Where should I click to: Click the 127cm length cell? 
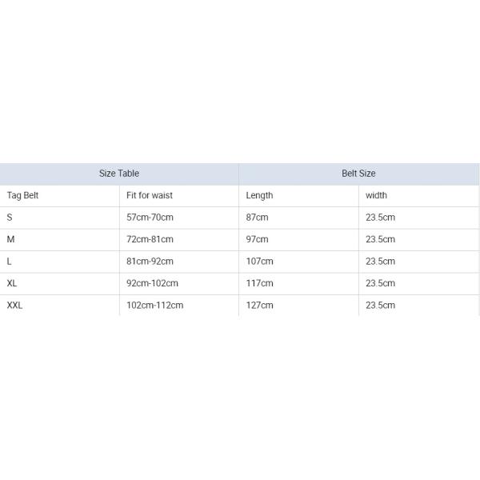pyautogui.click(x=259, y=305)
